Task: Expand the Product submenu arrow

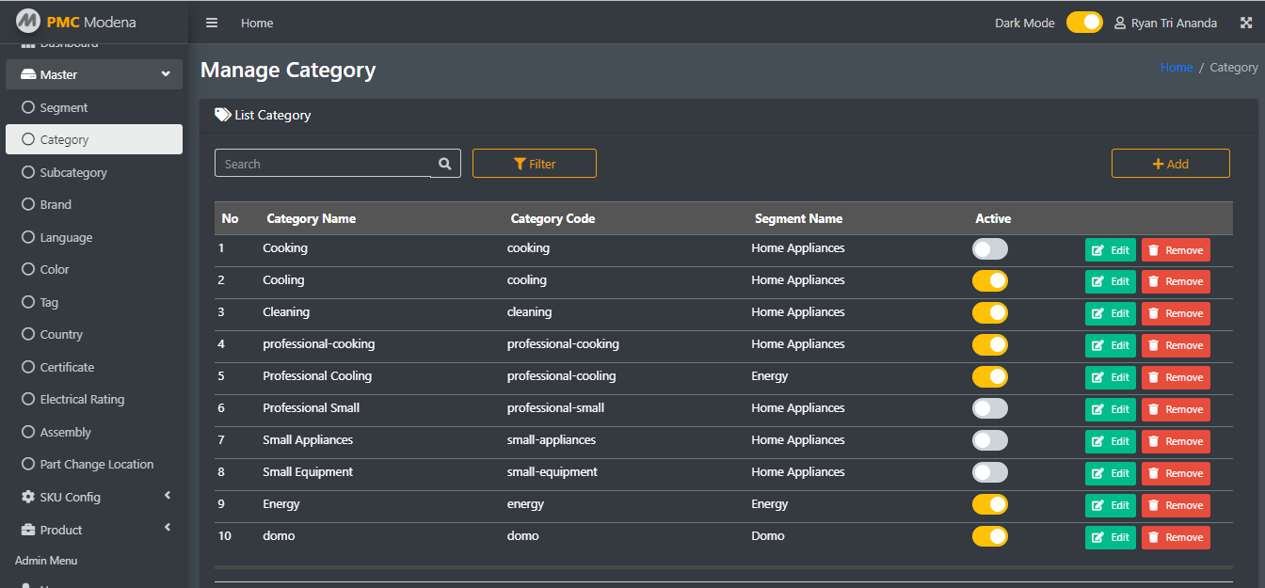Action: click(x=168, y=528)
